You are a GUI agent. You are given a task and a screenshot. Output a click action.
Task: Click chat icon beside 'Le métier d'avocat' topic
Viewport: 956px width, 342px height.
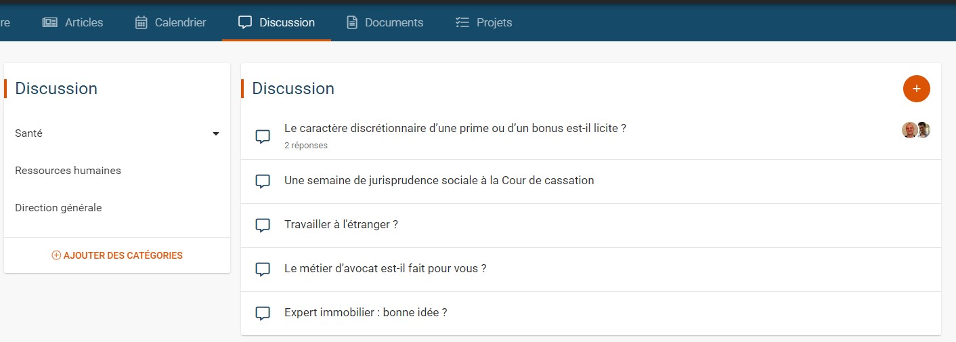(263, 269)
